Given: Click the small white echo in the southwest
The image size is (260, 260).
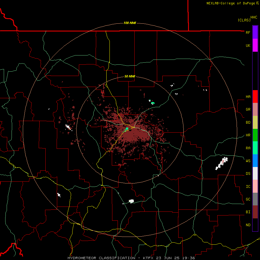Looking at the screenshot, I should (59, 195).
